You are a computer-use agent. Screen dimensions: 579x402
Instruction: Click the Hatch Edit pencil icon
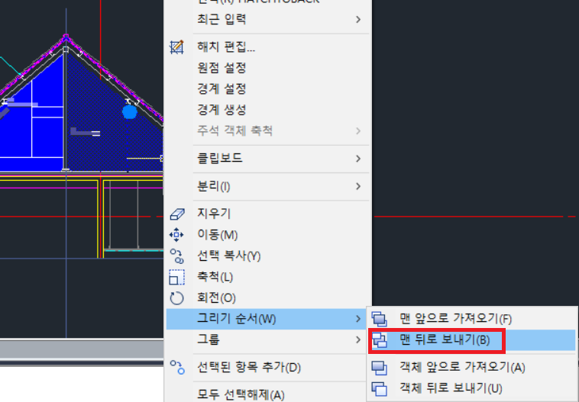(176, 47)
